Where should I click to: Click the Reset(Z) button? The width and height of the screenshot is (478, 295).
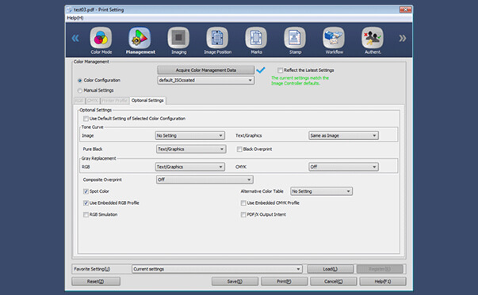(x=96, y=282)
